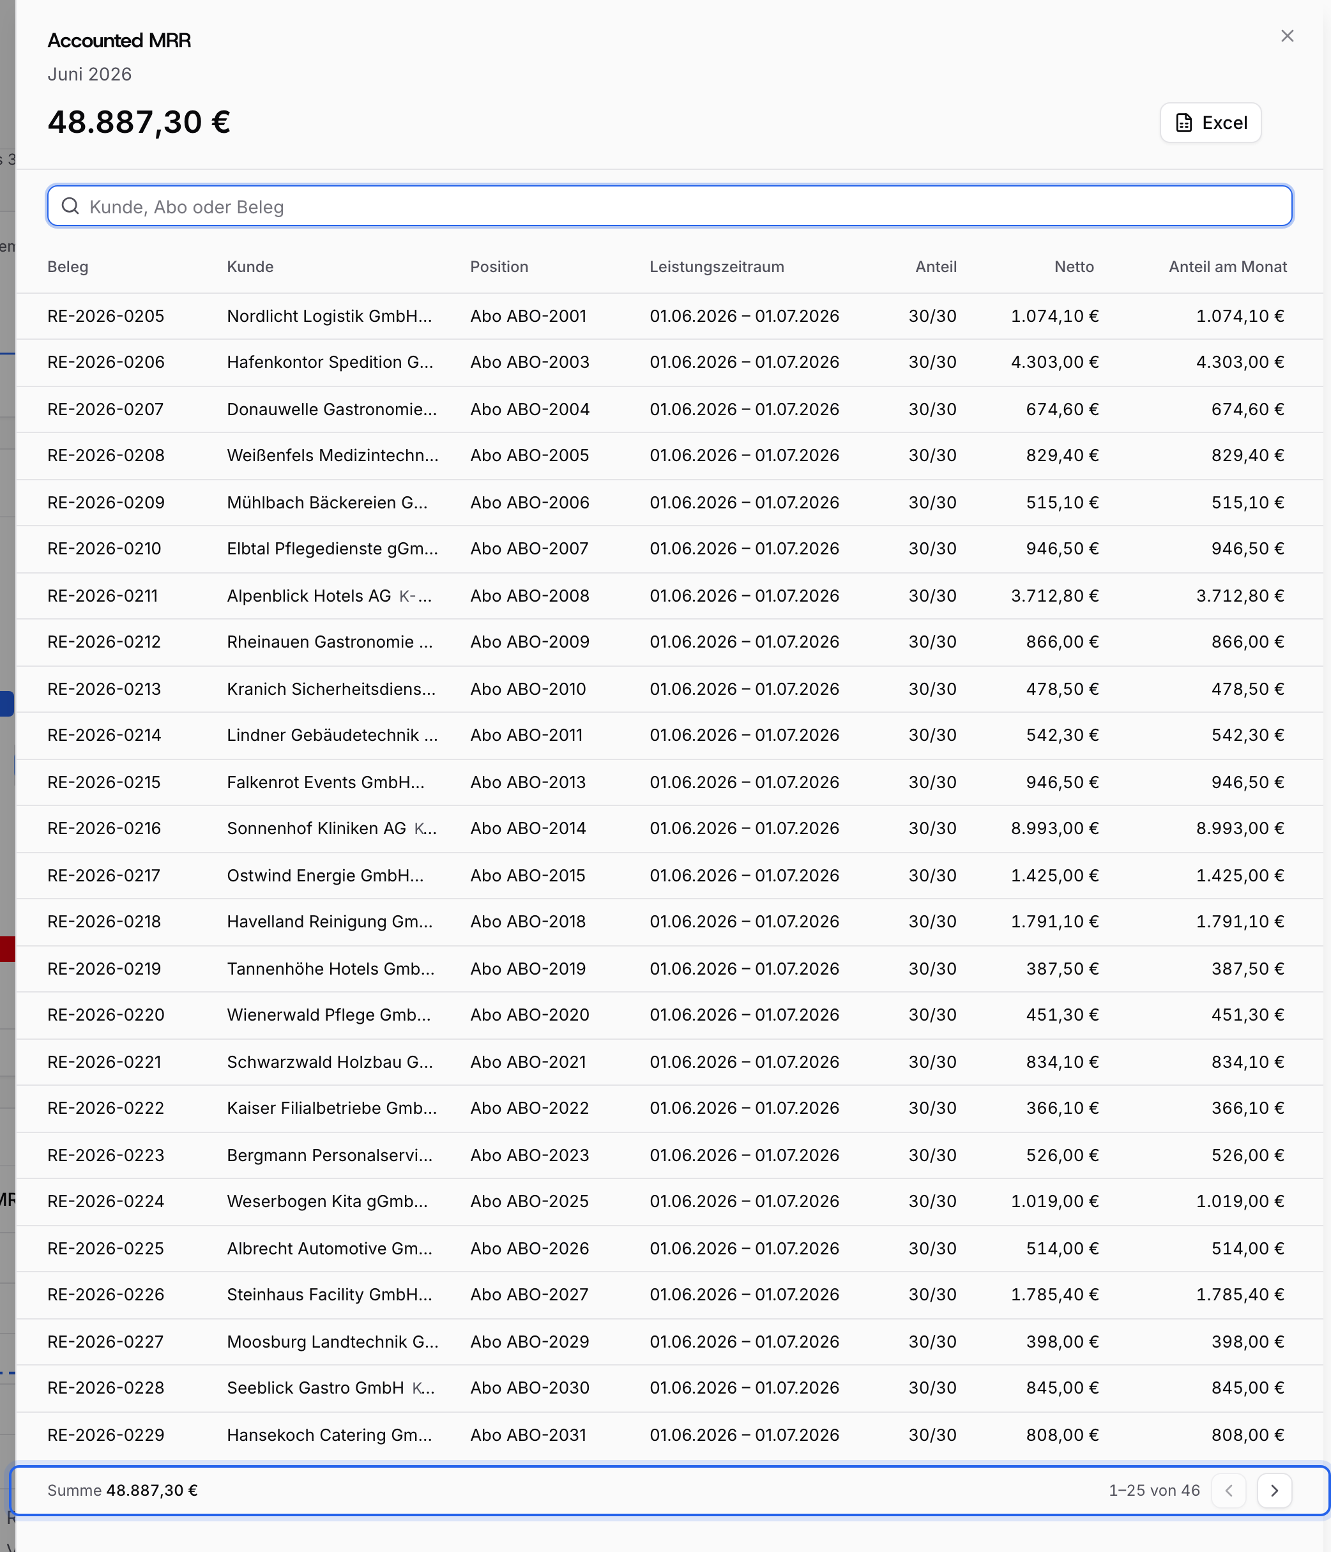
Task: Open invoice RE-2026-0221
Action: tap(104, 1062)
